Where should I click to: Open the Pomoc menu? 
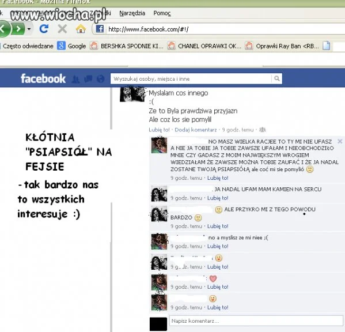tap(162, 13)
